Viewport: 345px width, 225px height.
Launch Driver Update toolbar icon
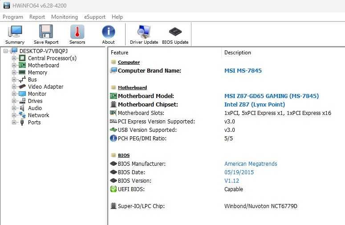tap(144, 32)
